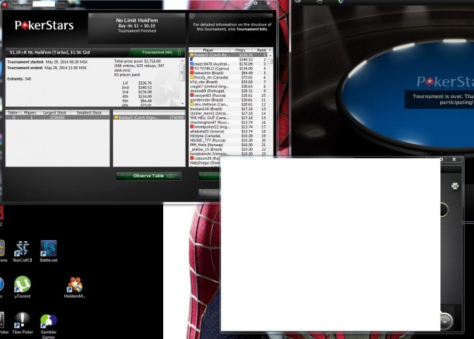Sort the ranking list by Chips column
Screen dimensions: 474x339
pos(240,50)
